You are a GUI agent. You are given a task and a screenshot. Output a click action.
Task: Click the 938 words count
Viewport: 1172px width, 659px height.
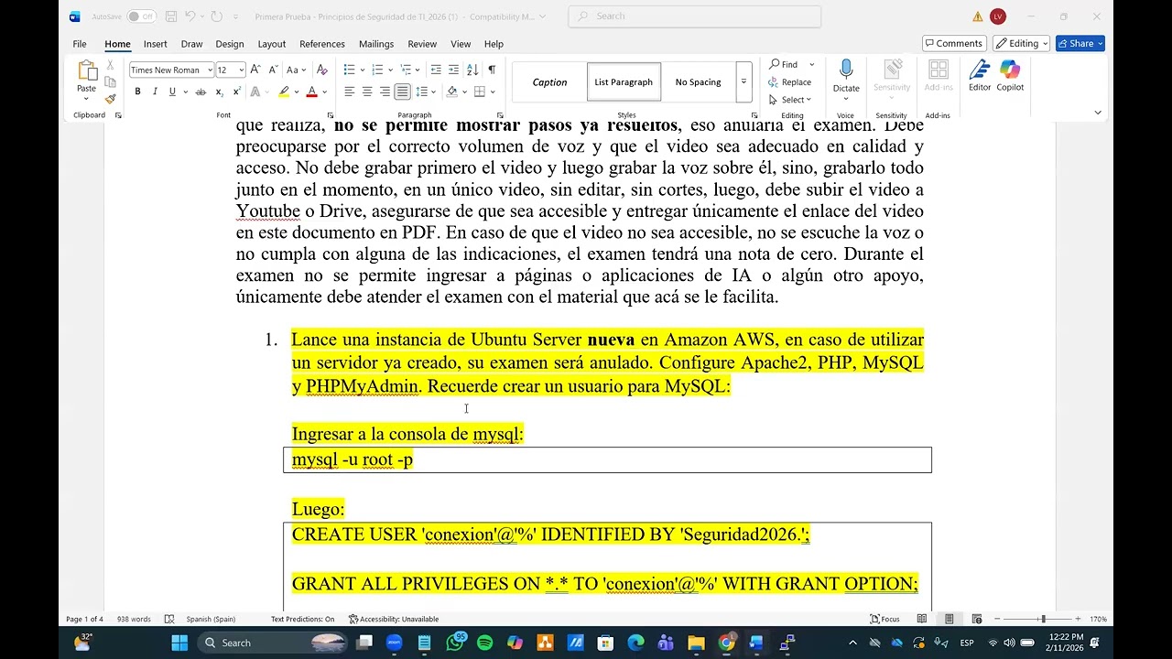(x=134, y=619)
